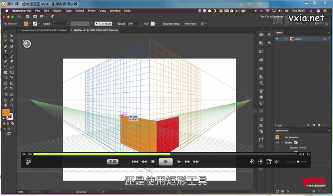Select the Type tool
This screenshot has width=333, height=196.
pyautogui.click(x=5, y=51)
